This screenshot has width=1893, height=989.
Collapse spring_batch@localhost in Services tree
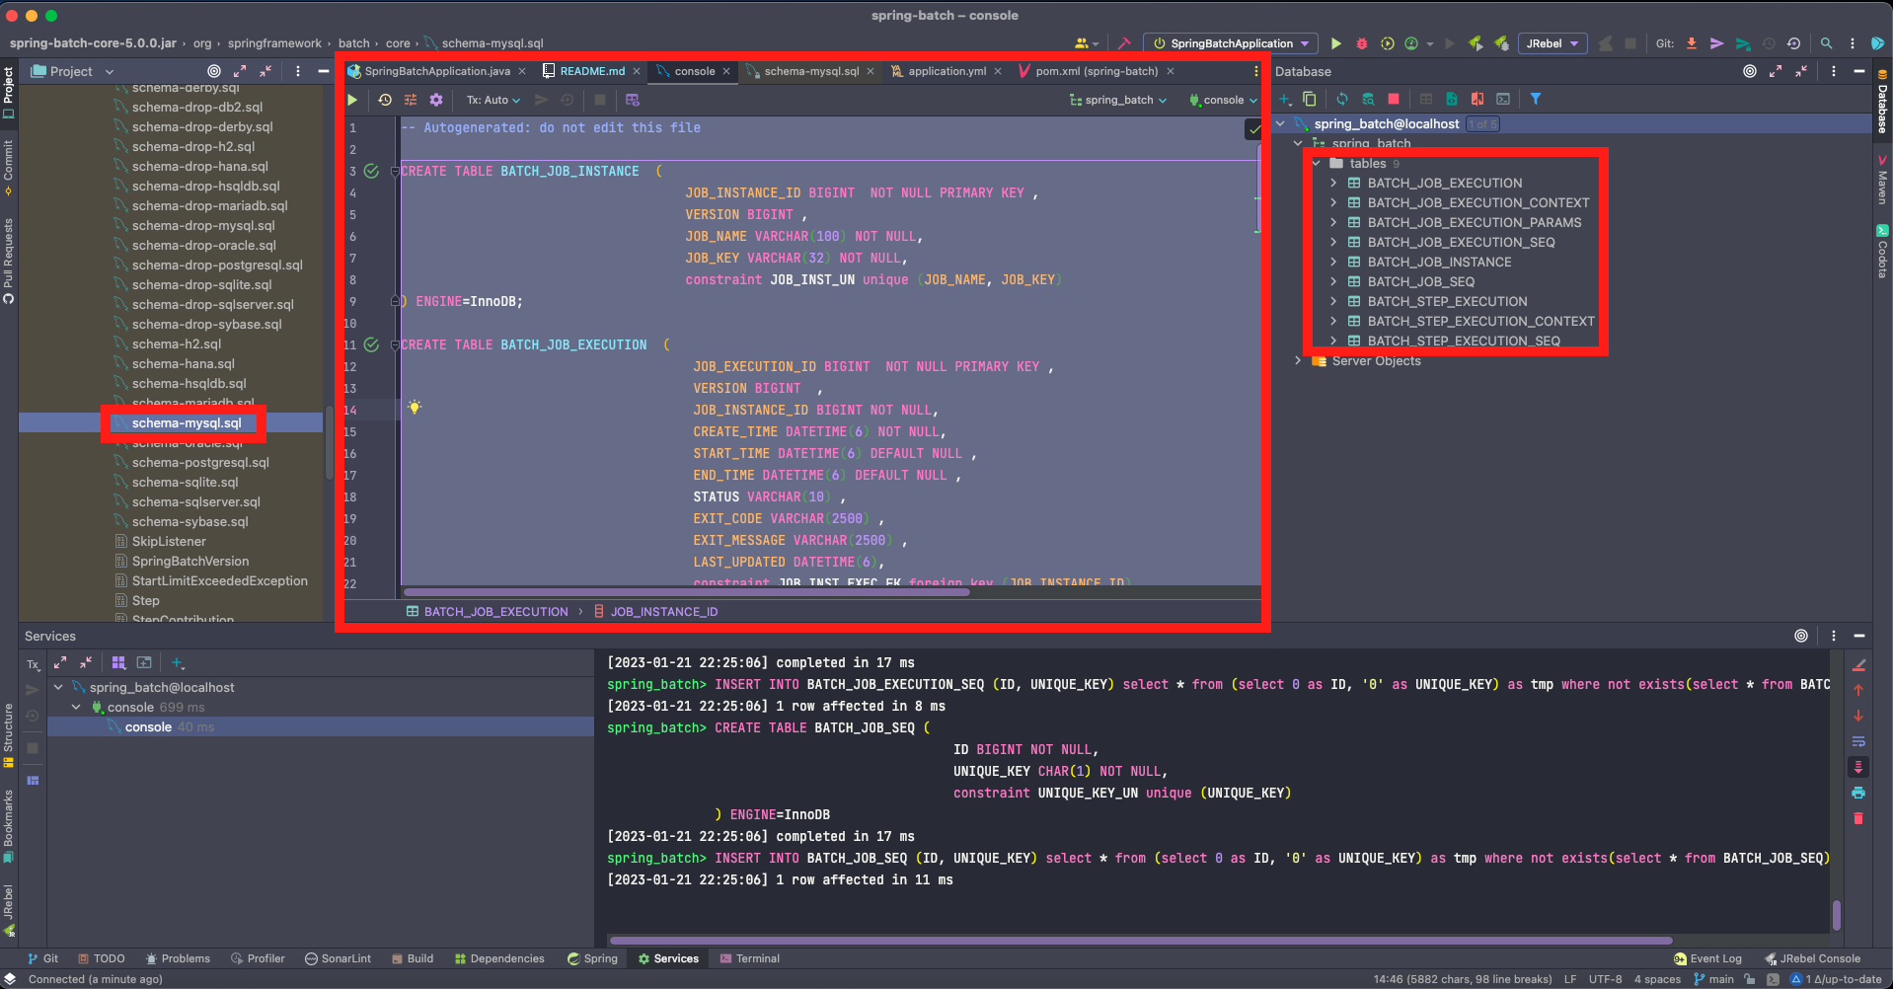(58, 687)
